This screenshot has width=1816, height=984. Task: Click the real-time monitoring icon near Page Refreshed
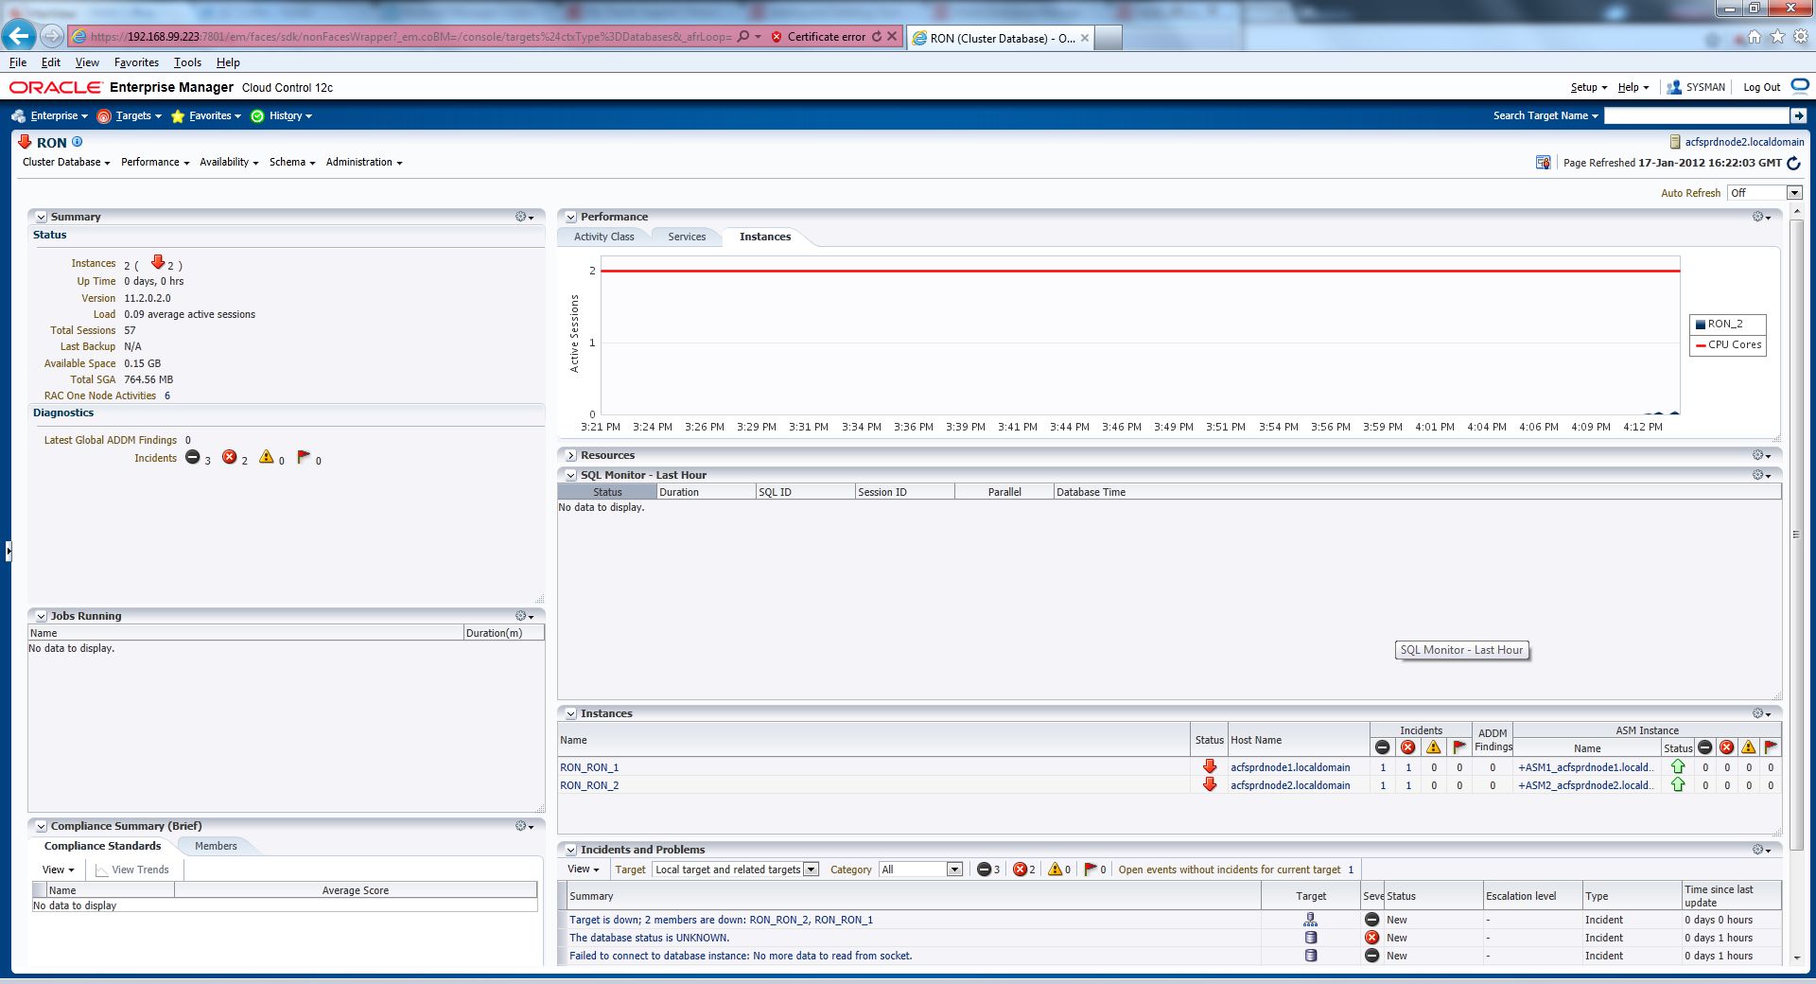1543,163
